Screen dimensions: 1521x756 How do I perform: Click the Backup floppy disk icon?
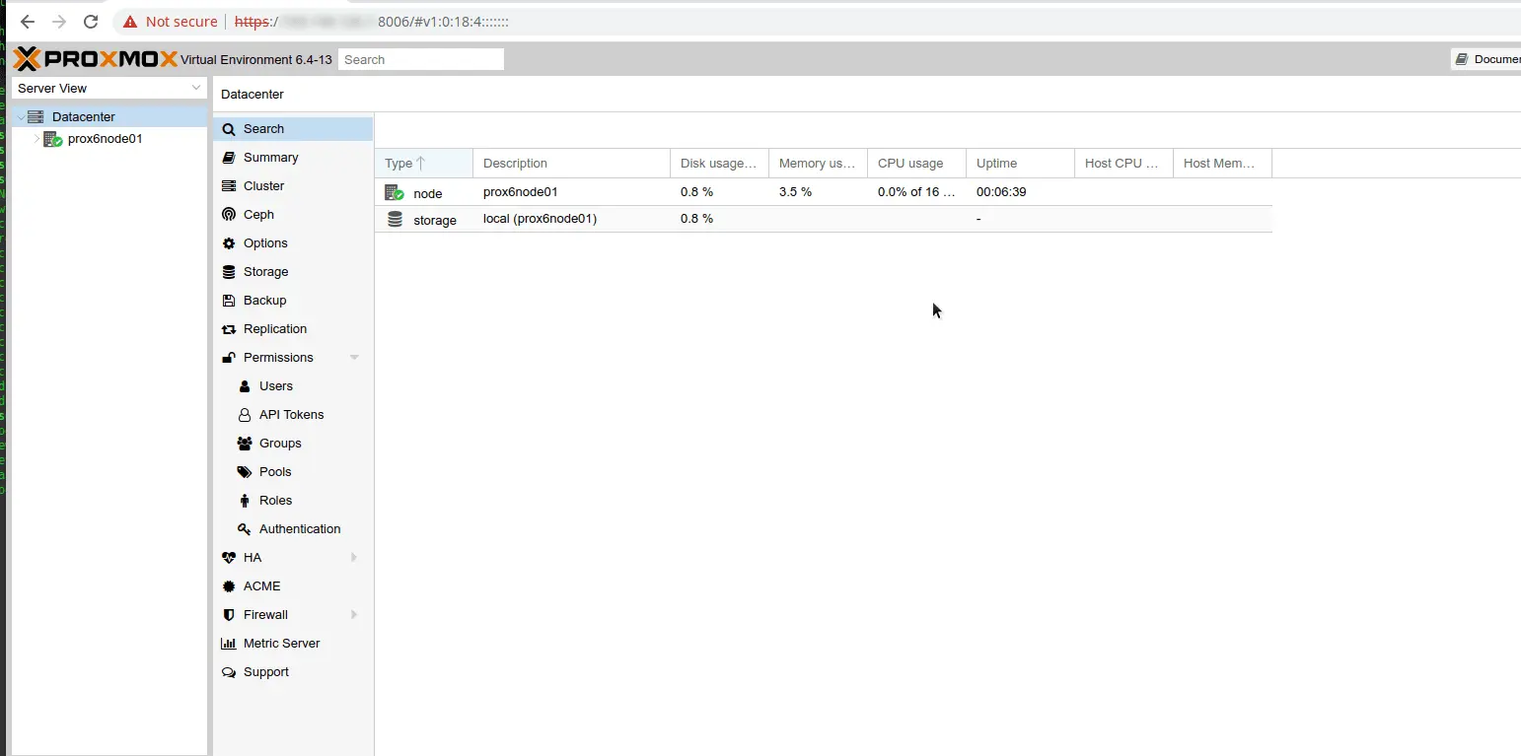229,301
